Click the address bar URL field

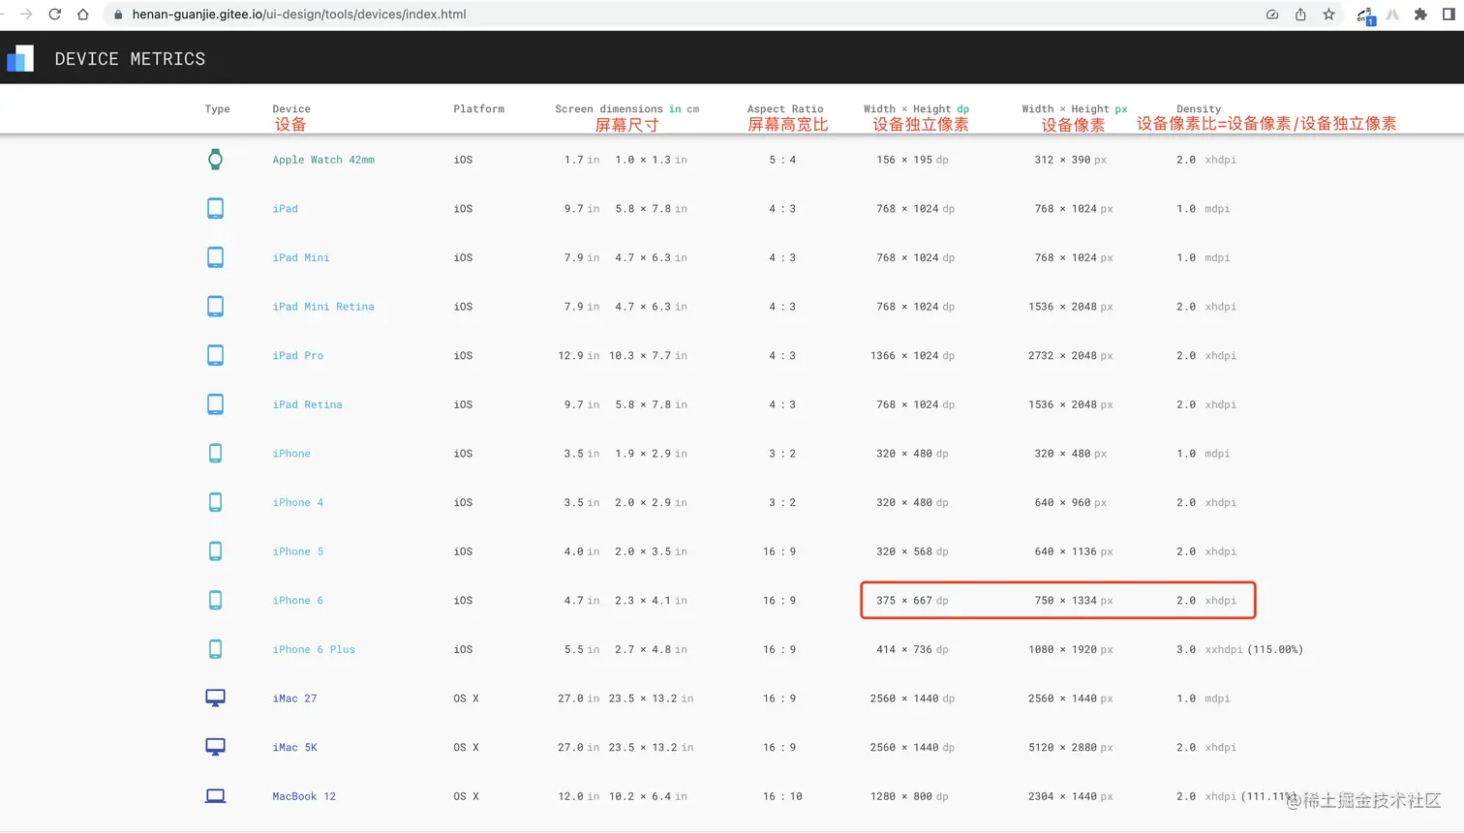pyautogui.click(x=678, y=15)
